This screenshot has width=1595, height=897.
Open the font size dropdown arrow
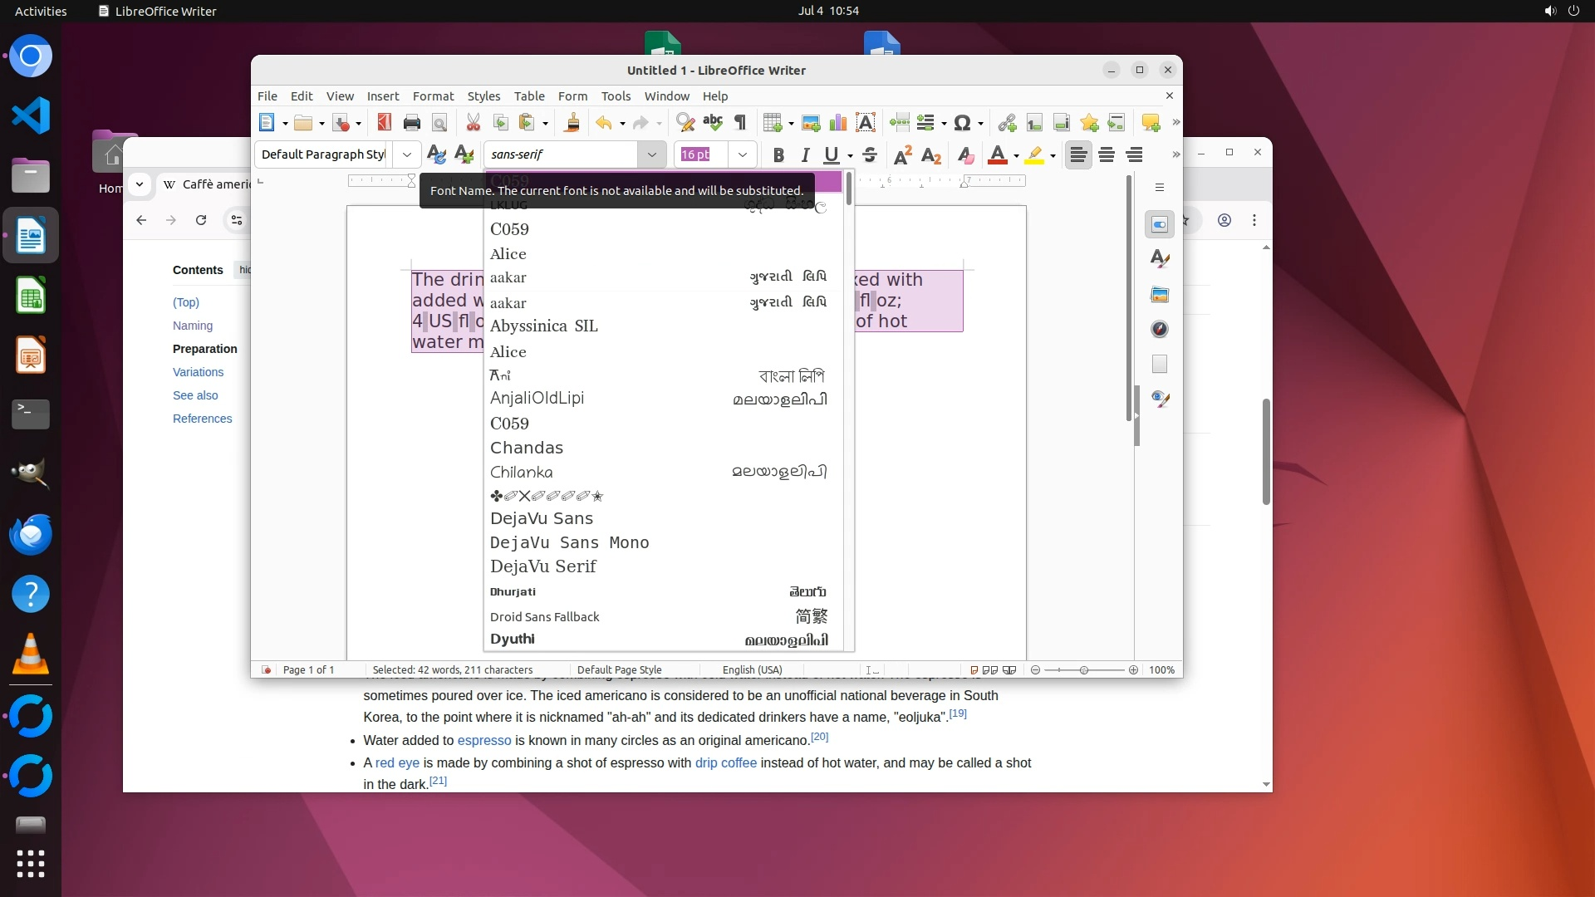742,154
